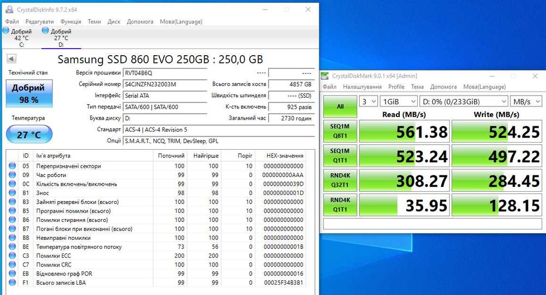This screenshot has height=295, width=546.
Task: Open test size dropdown showing 1GiB
Action: [399, 102]
